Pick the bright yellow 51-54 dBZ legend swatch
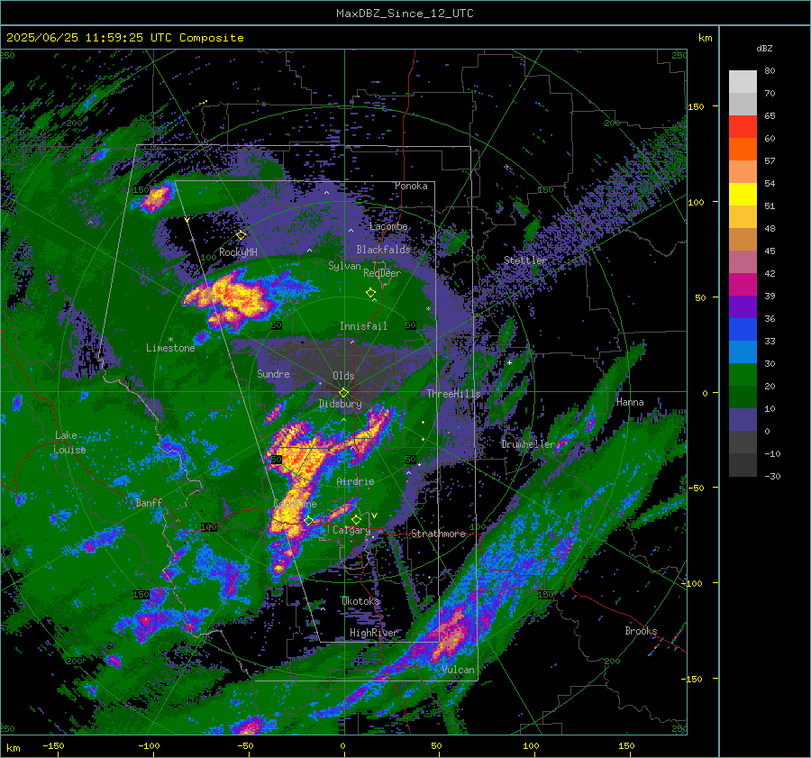The image size is (811, 758). pos(743,195)
